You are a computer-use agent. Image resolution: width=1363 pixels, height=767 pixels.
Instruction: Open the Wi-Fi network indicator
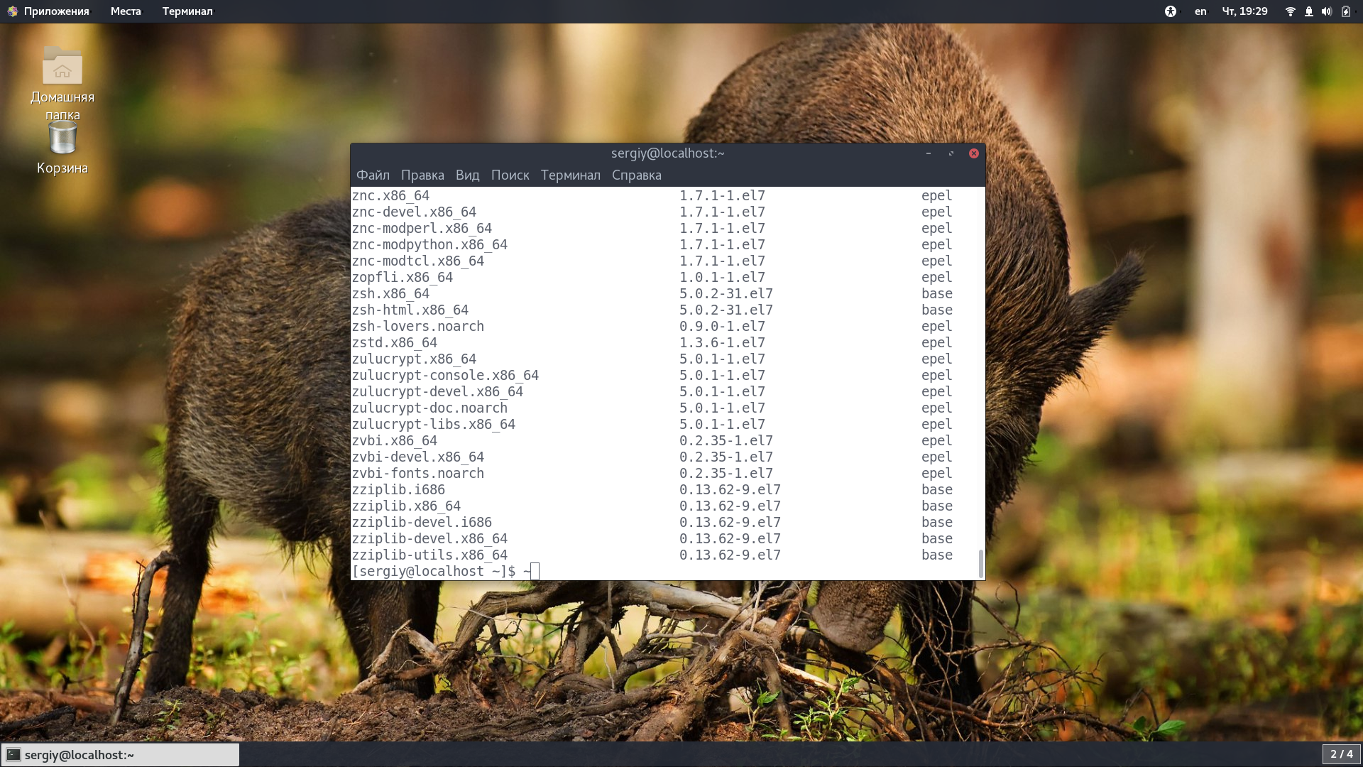(x=1291, y=11)
